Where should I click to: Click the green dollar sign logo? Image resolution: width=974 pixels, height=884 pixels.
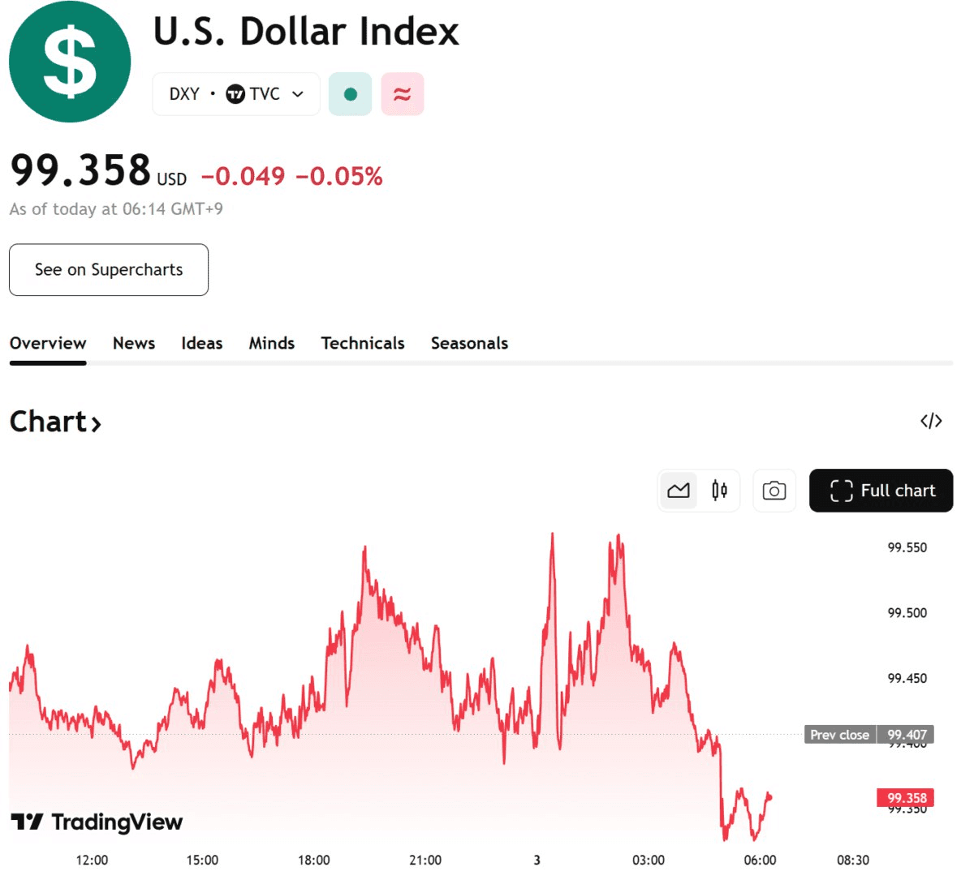tap(70, 62)
